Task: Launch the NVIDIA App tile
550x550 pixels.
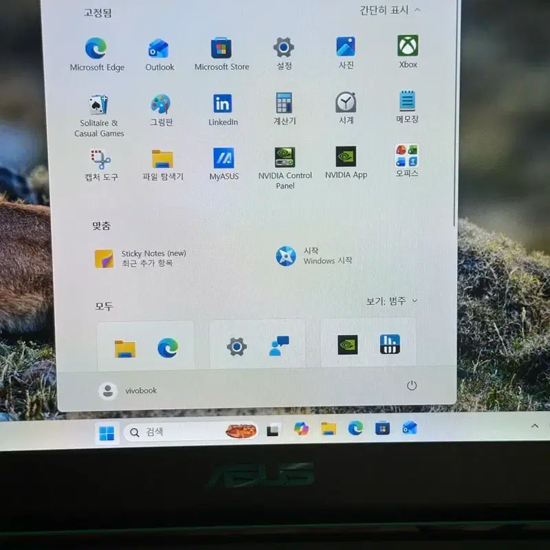Action: click(x=346, y=163)
